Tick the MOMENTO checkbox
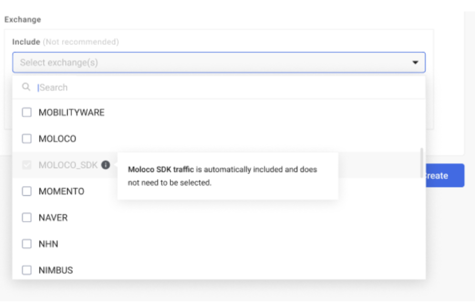The height and width of the screenshot is (304, 475). pyautogui.click(x=27, y=191)
